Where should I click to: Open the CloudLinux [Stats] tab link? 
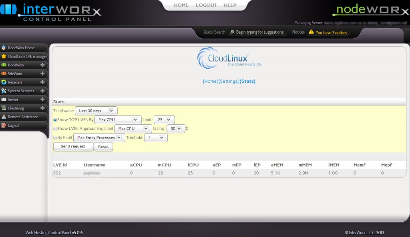click(x=247, y=81)
